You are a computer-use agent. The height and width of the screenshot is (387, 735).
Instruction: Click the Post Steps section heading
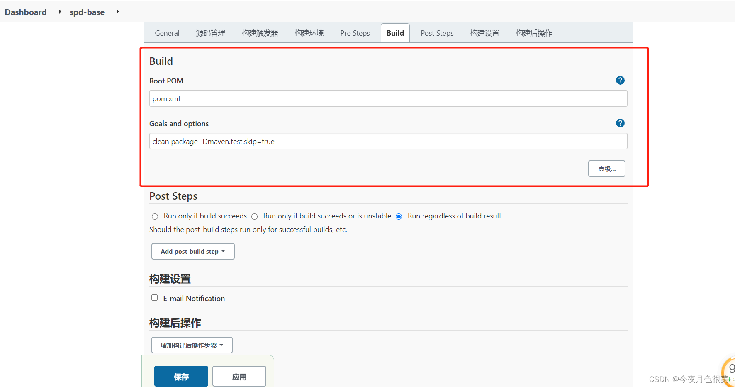click(x=173, y=196)
